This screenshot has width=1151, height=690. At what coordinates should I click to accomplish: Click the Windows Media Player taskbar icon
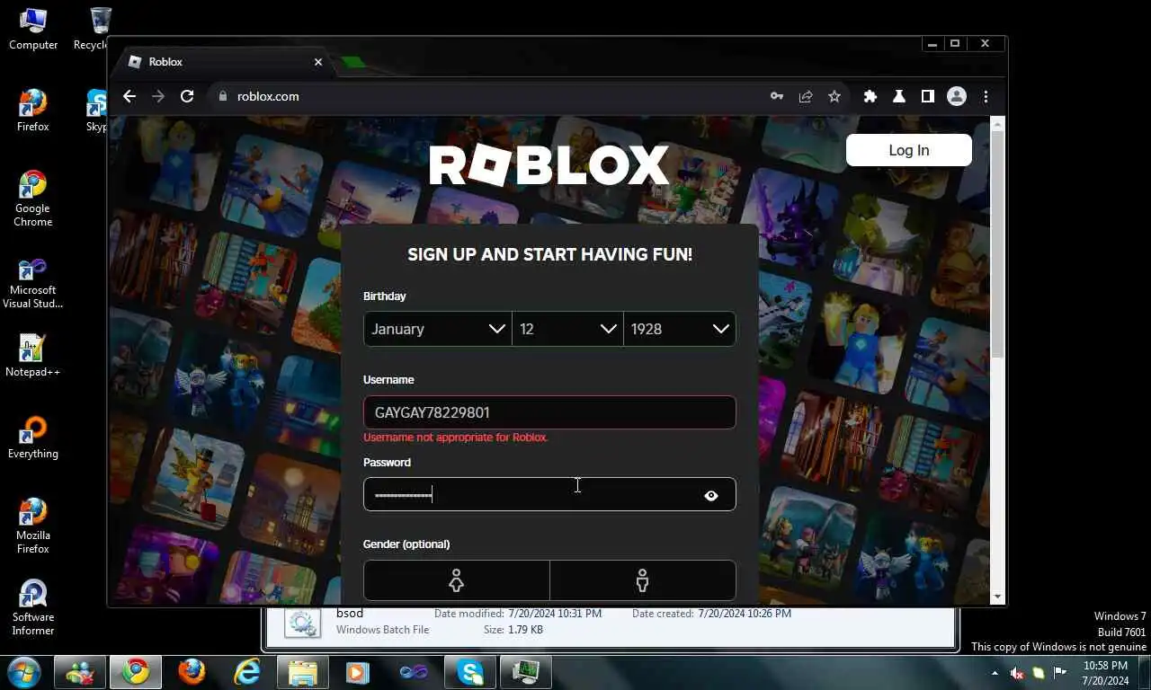[x=358, y=672]
